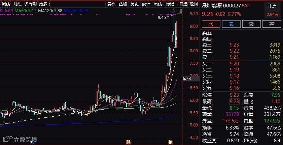Click the 榜 ranking marker on the timeline
The image size is (283, 145).
point(170,142)
